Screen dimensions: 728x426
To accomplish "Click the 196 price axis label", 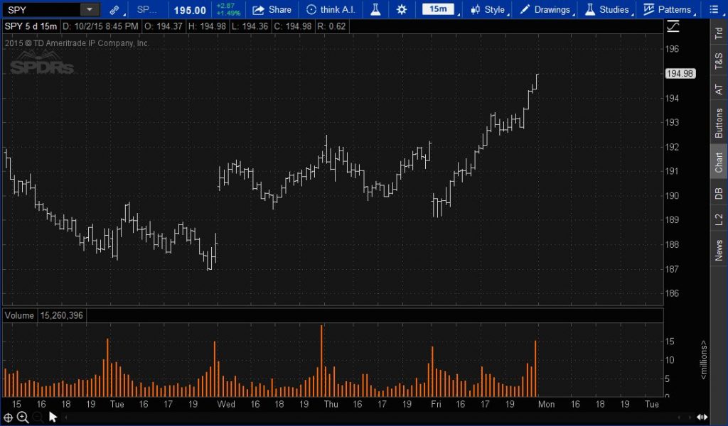I will pyautogui.click(x=673, y=49).
